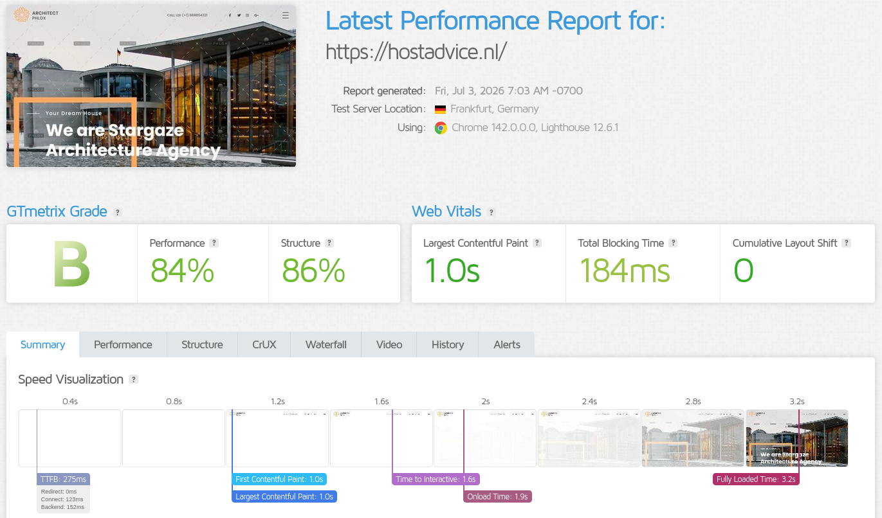The height and width of the screenshot is (518, 882).
Task: Select the 3.2s filmstrip frame
Action: (797, 438)
